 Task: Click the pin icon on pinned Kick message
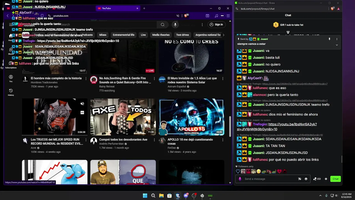point(329,39)
